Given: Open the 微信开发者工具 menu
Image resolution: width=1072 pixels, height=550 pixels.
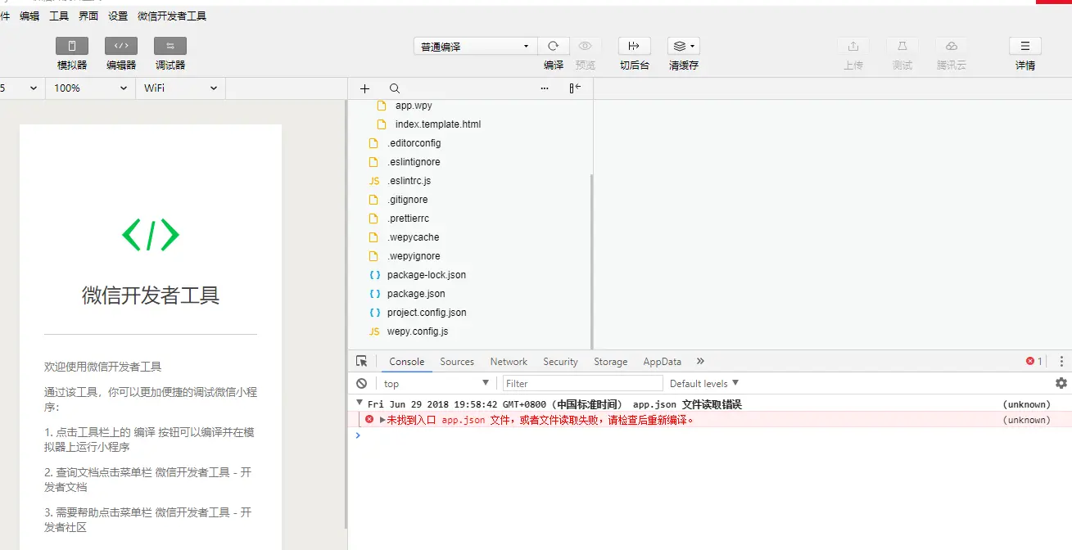Looking at the screenshot, I should coord(172,16).
